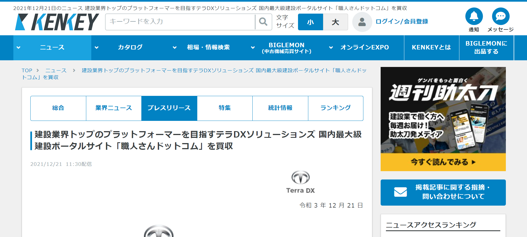Click 掲載記事に関する指摘・問い合わせについて button

(x=443, y=192)
